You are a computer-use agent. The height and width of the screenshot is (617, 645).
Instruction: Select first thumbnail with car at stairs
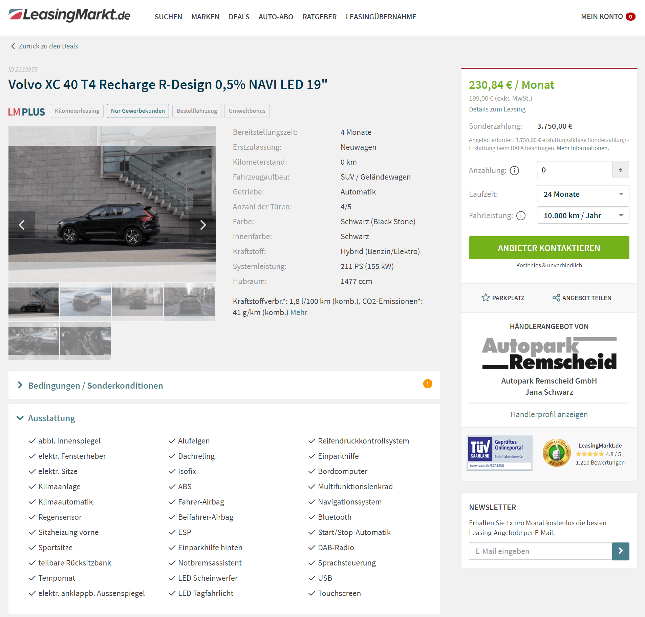tap(34, 302)
